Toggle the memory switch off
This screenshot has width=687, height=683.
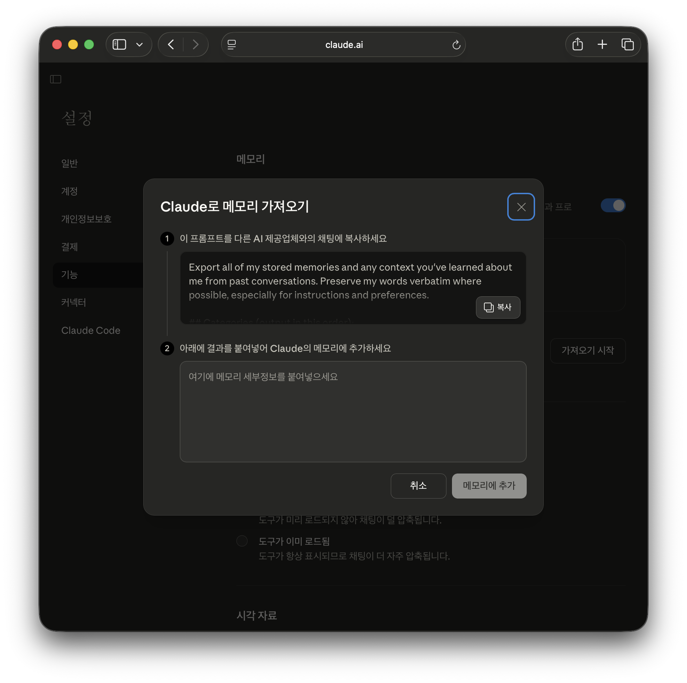point(613,205)
